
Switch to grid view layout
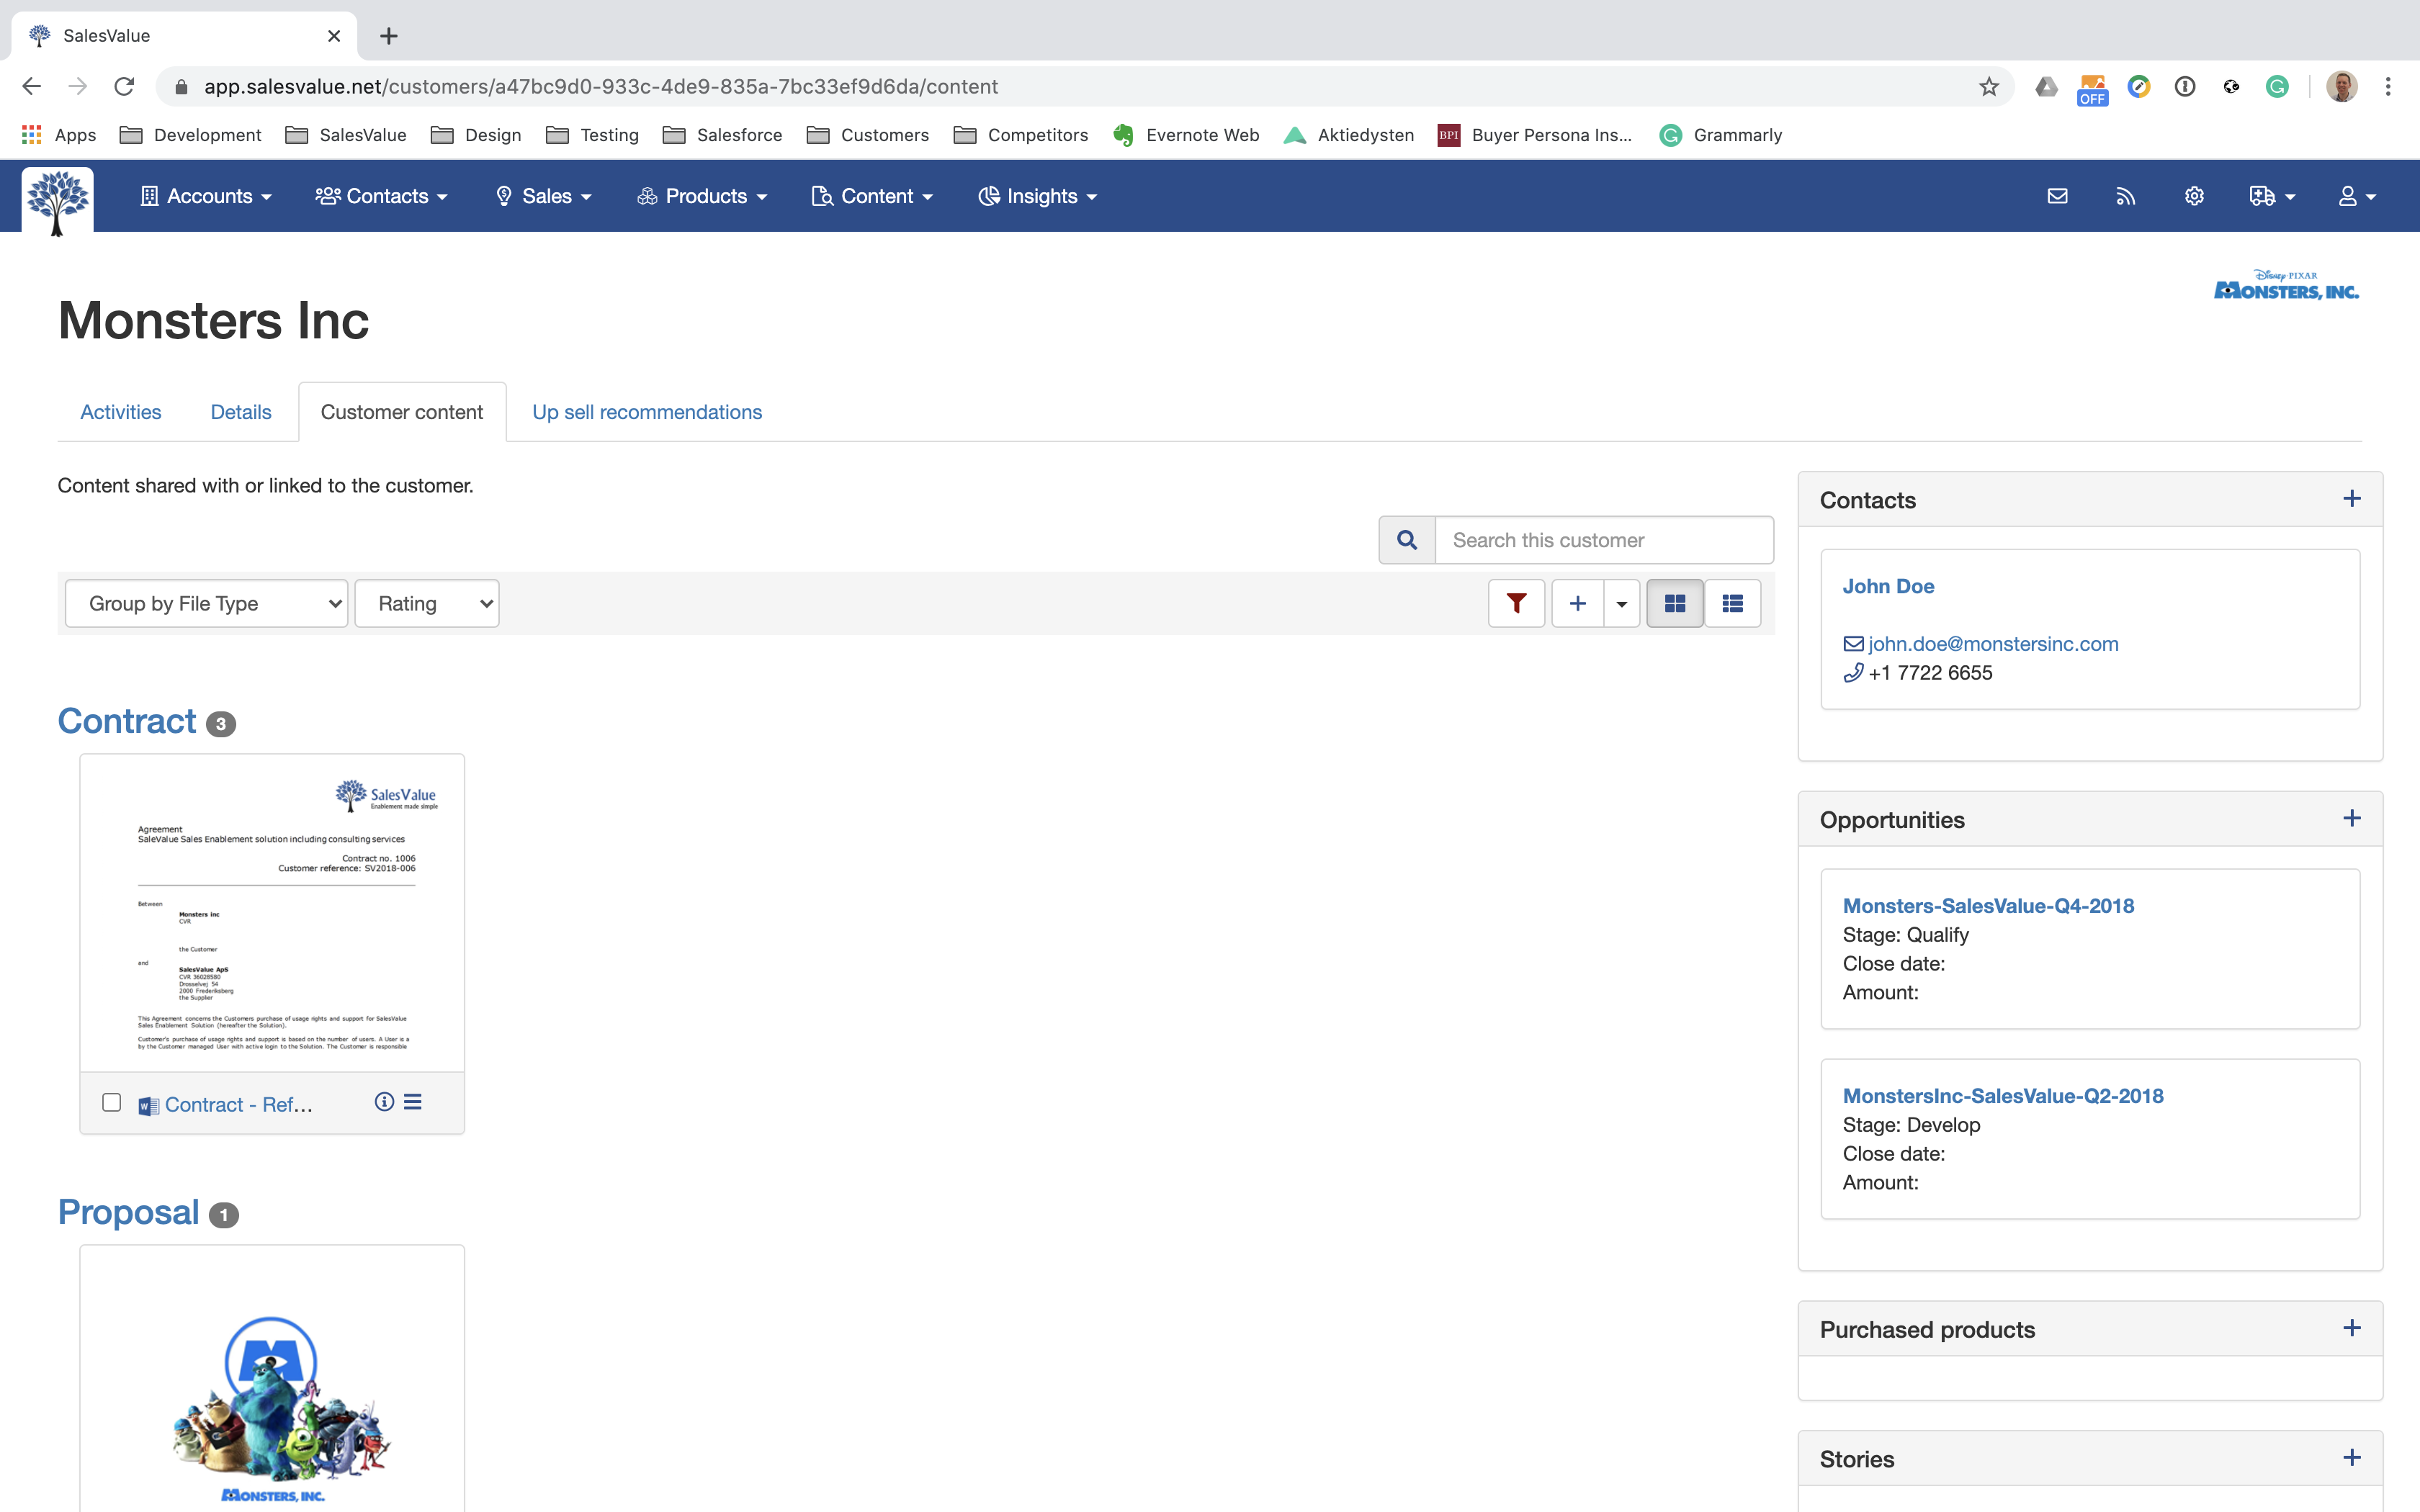pyautogui.click(x=1674, y=603)
